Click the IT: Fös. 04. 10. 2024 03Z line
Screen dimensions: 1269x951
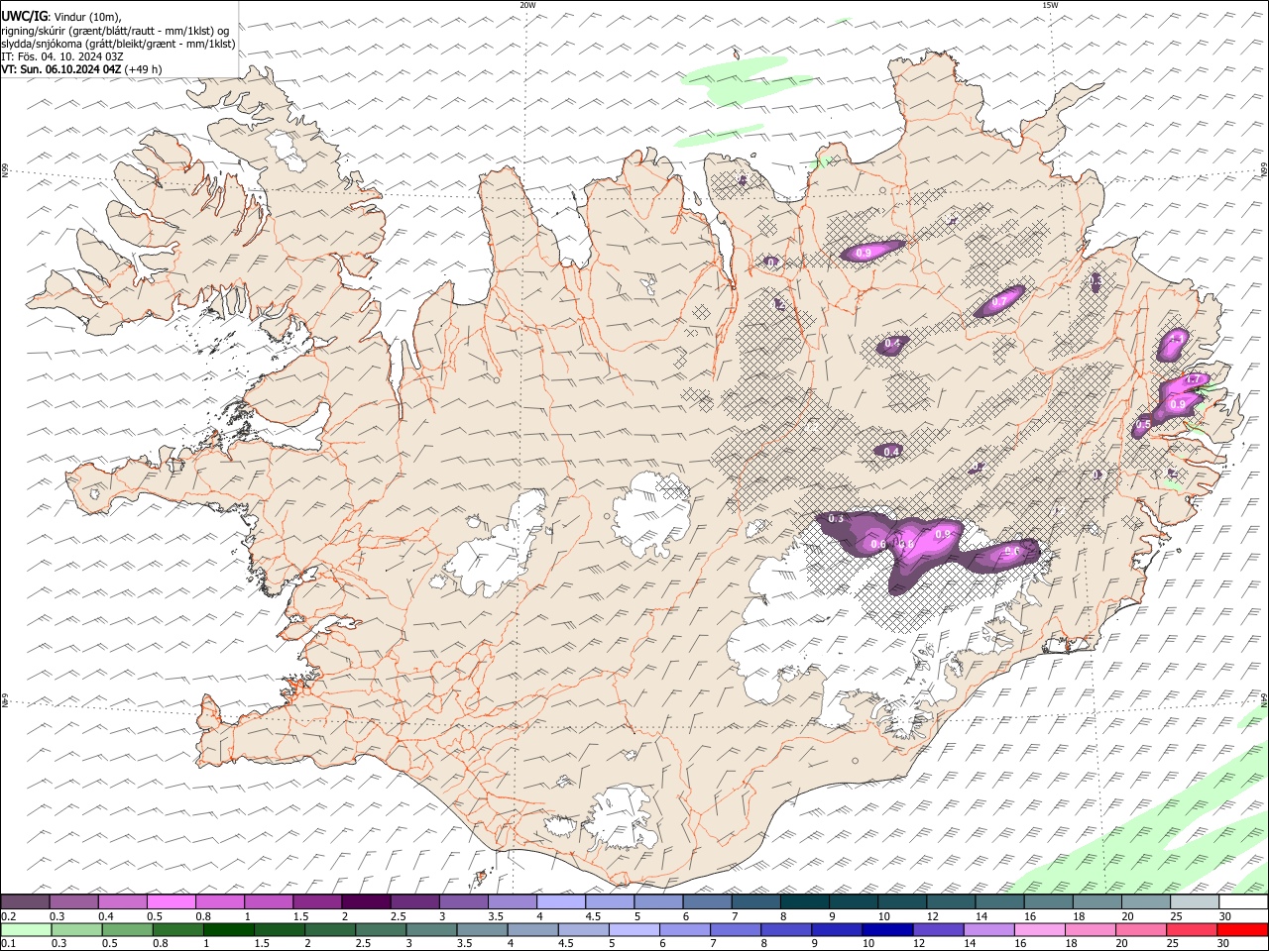(62, 56)
